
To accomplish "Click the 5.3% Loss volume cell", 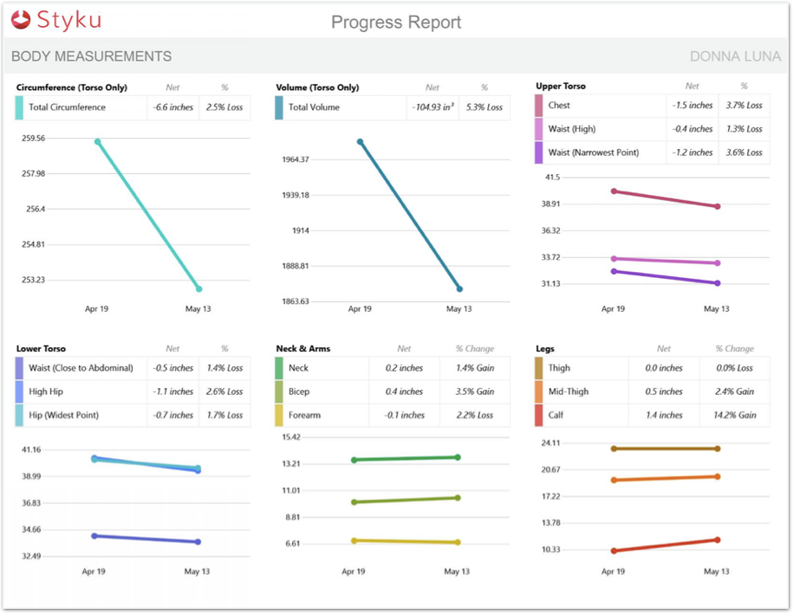I will 484,107.
